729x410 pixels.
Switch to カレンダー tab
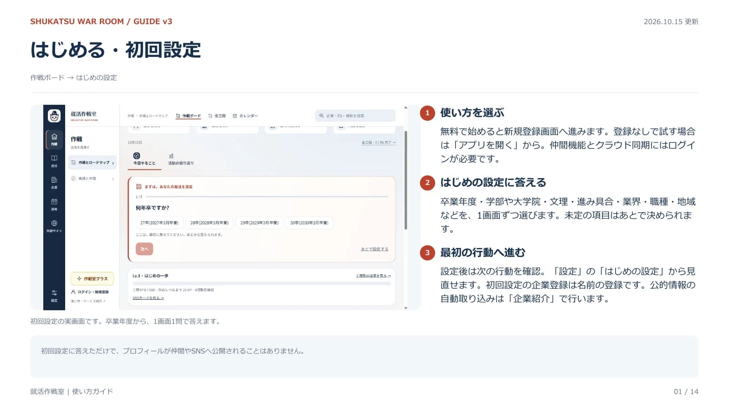(x=245, y=116)
